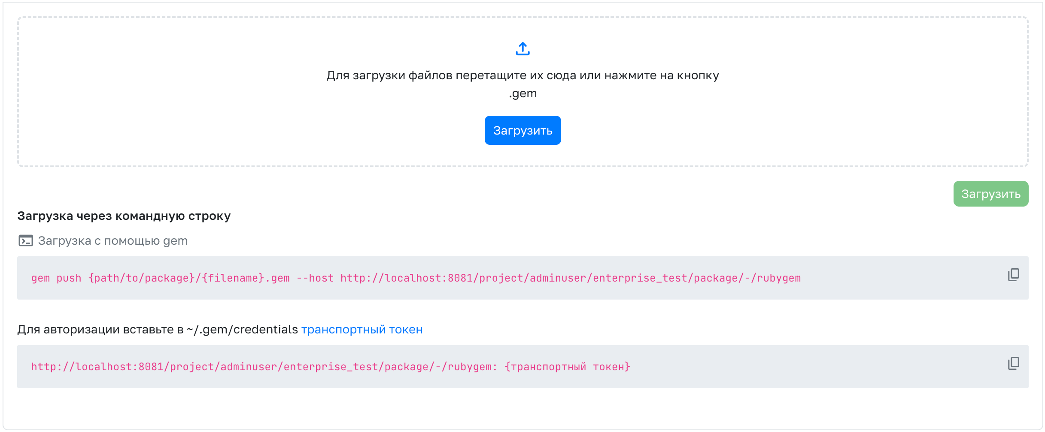Select the gem push command text block
The width and height of the screenshot is (1045, 432).
pos(416,278)
